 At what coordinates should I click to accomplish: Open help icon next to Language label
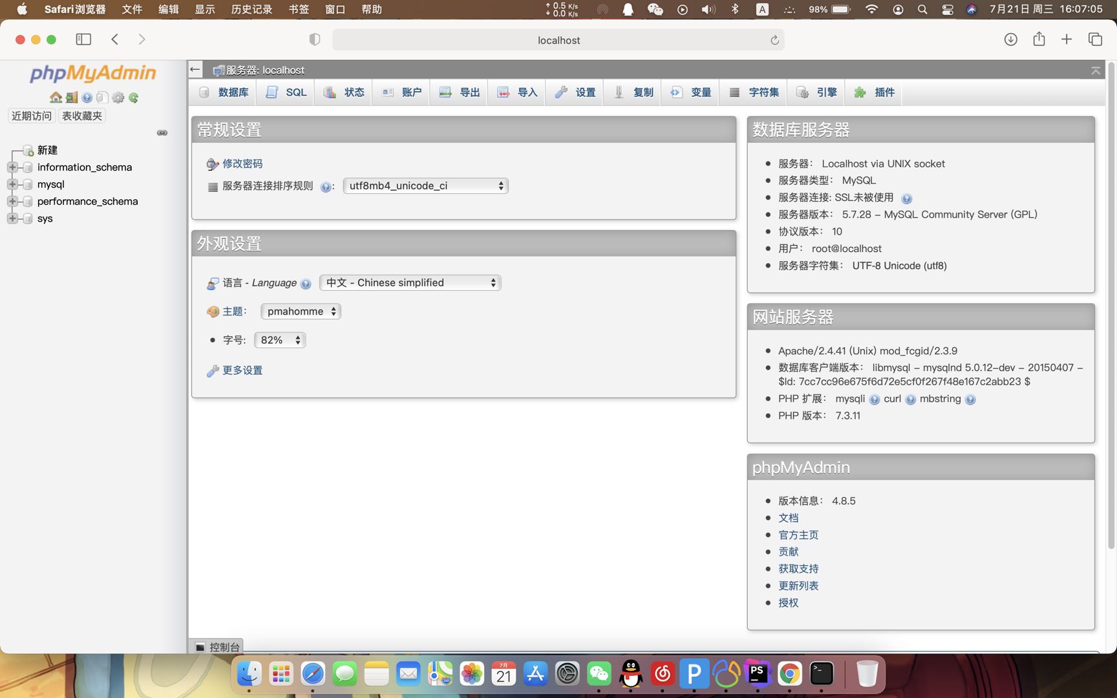click(x=306, y=284)
